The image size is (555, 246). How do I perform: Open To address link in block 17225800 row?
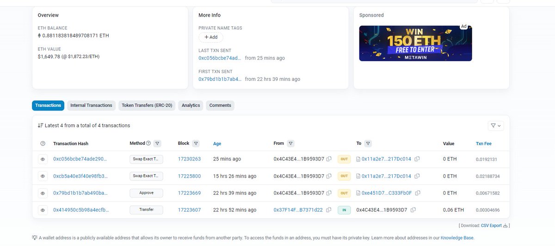[386, 176]
